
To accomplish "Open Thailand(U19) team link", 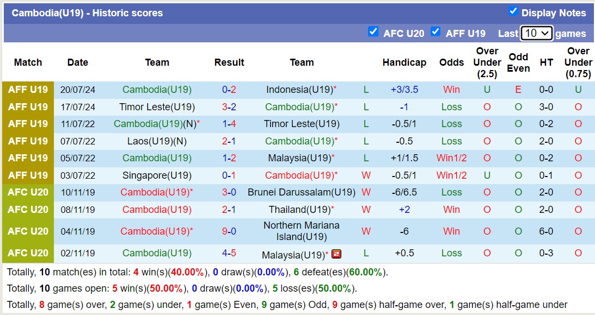I will (x=300, y=210).
